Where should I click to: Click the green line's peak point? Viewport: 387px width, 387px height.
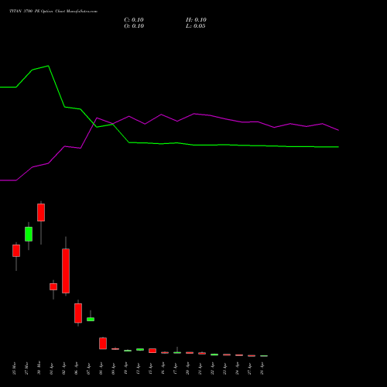(49, 66)
